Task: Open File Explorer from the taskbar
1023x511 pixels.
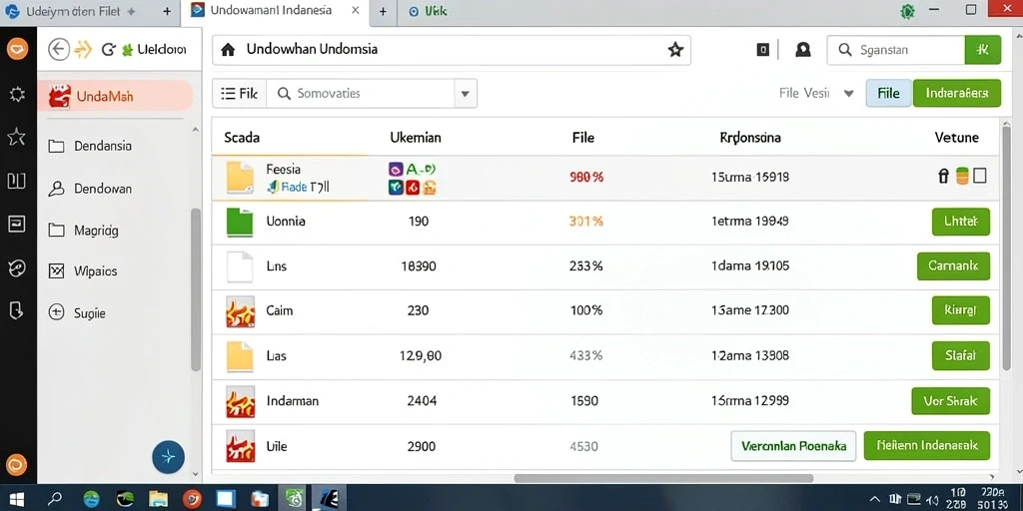Action: [158, 499]
